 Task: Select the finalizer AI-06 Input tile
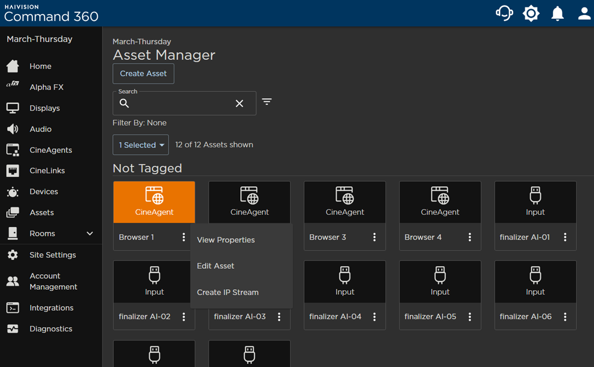(x=535, y=281)
